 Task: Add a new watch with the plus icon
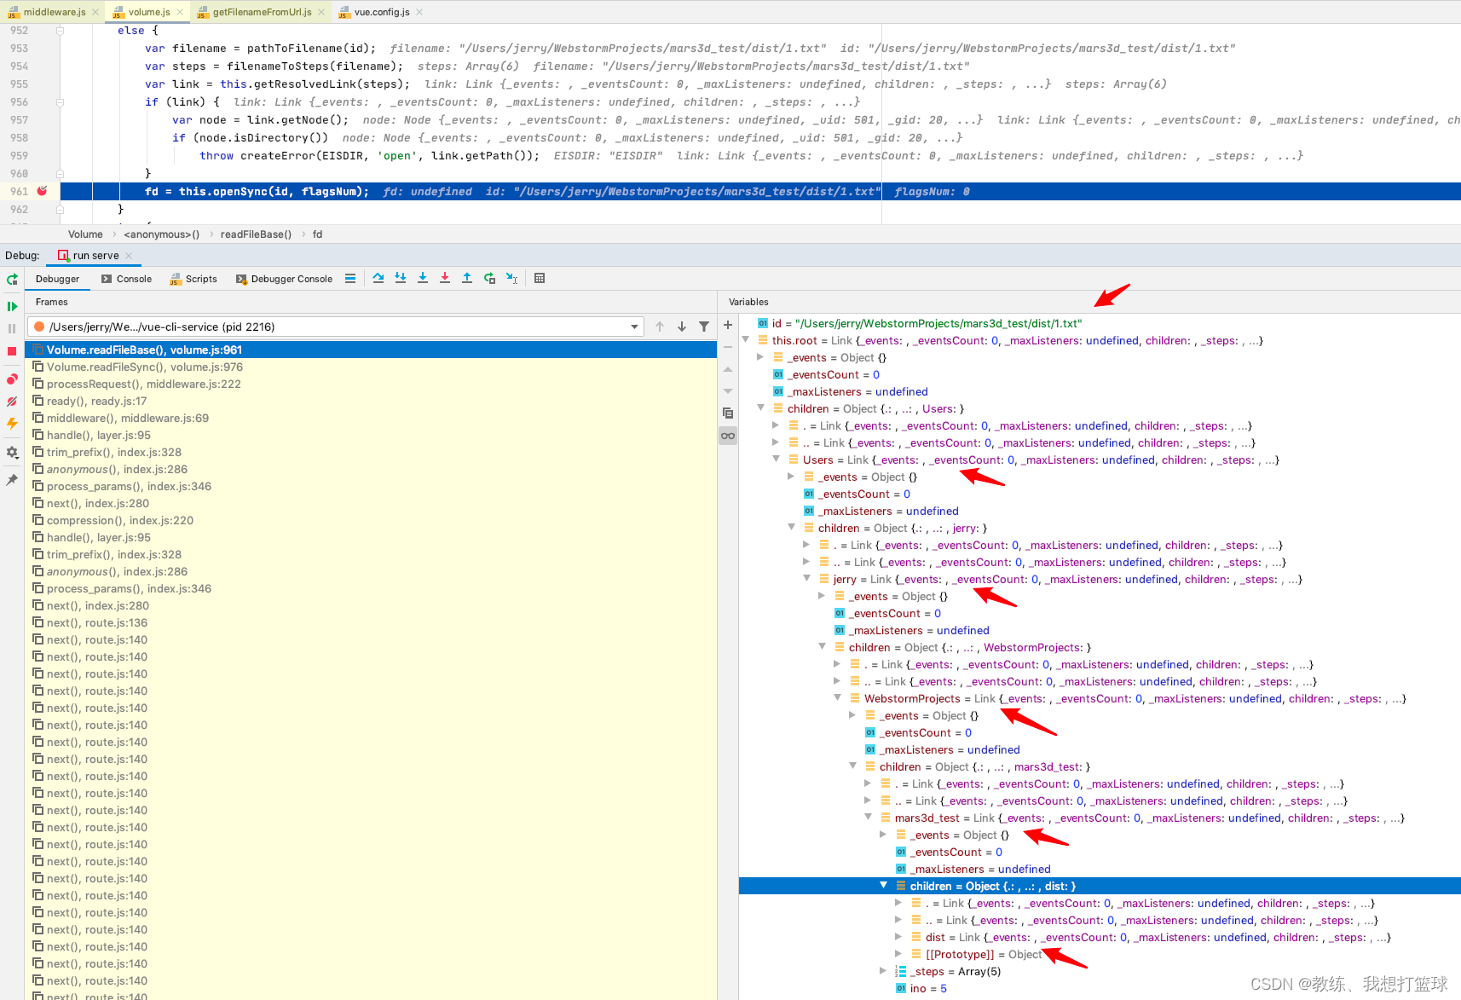728,325
